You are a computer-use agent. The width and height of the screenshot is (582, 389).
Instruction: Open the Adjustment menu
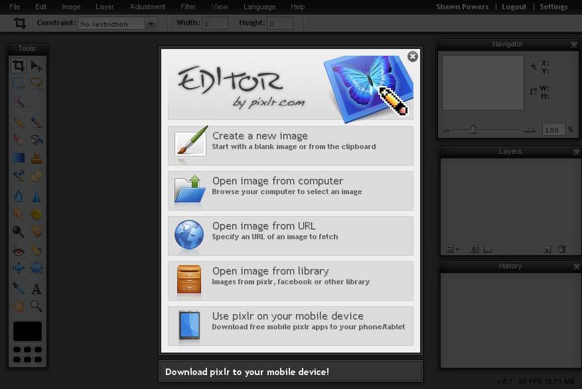pyautogui.click(x=148, y=7)
